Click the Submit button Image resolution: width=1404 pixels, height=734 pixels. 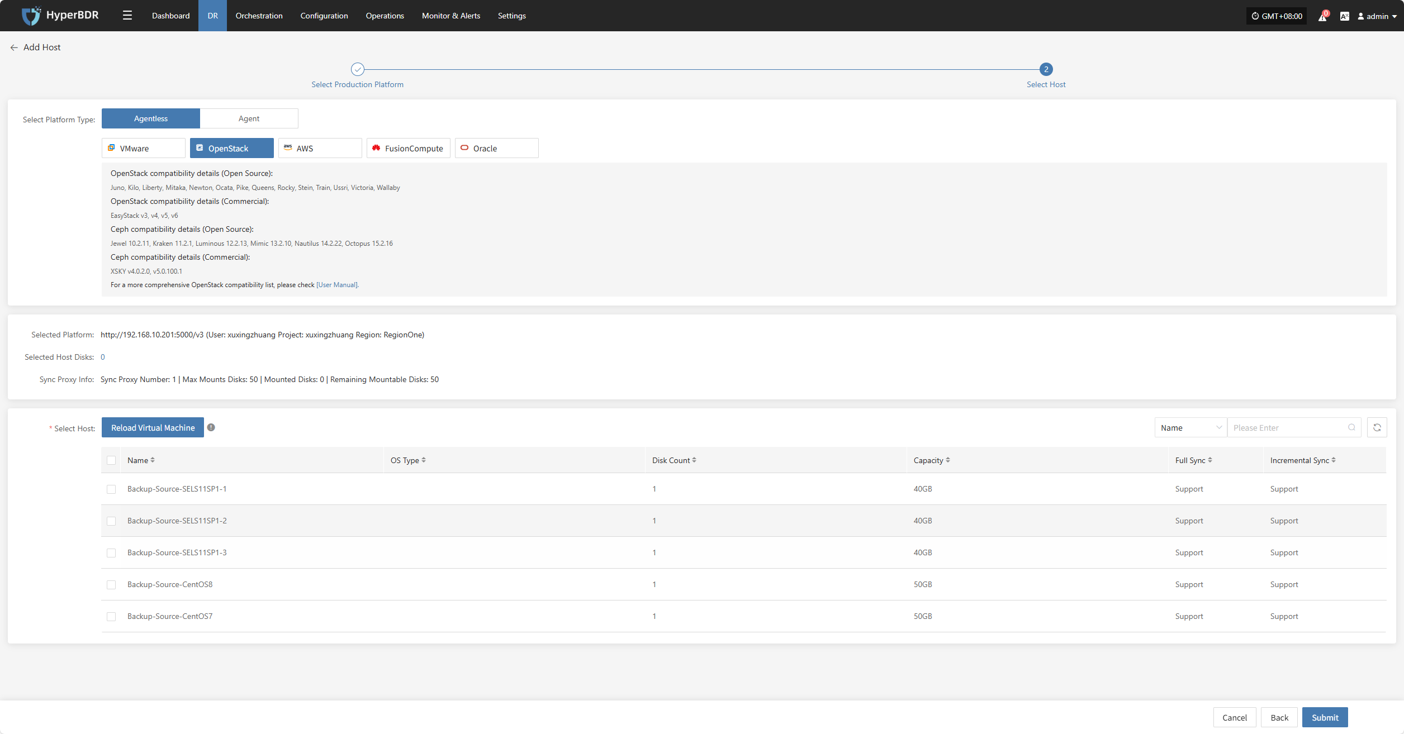coord(1325,717)
